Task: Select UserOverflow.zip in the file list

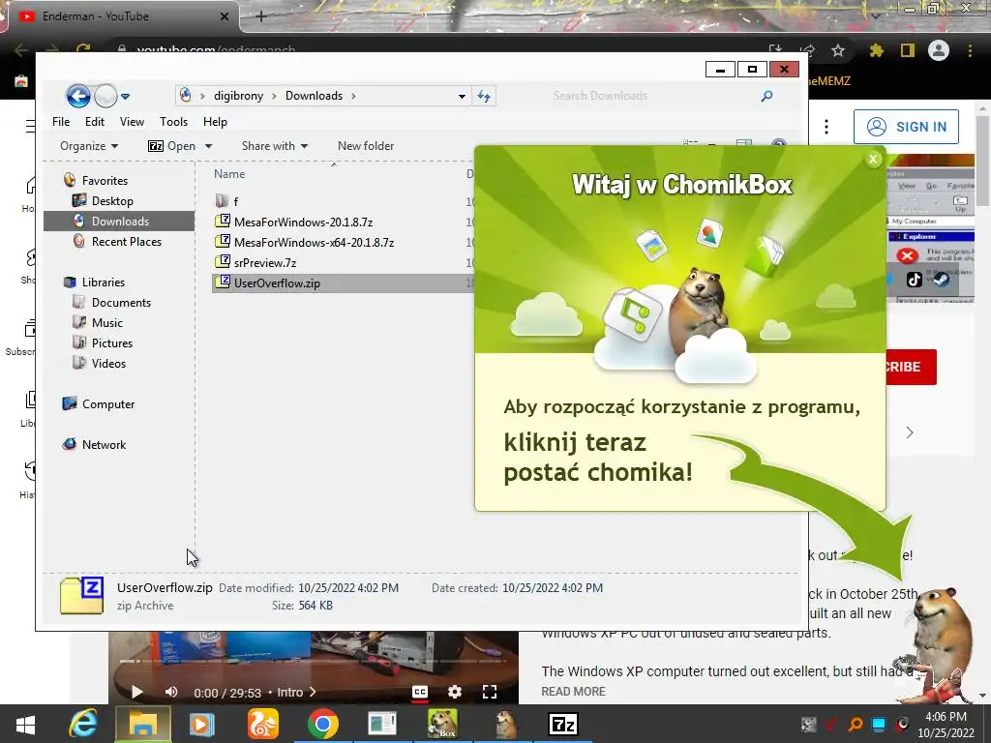Action: pyautogui.click(x=343, y=282)
